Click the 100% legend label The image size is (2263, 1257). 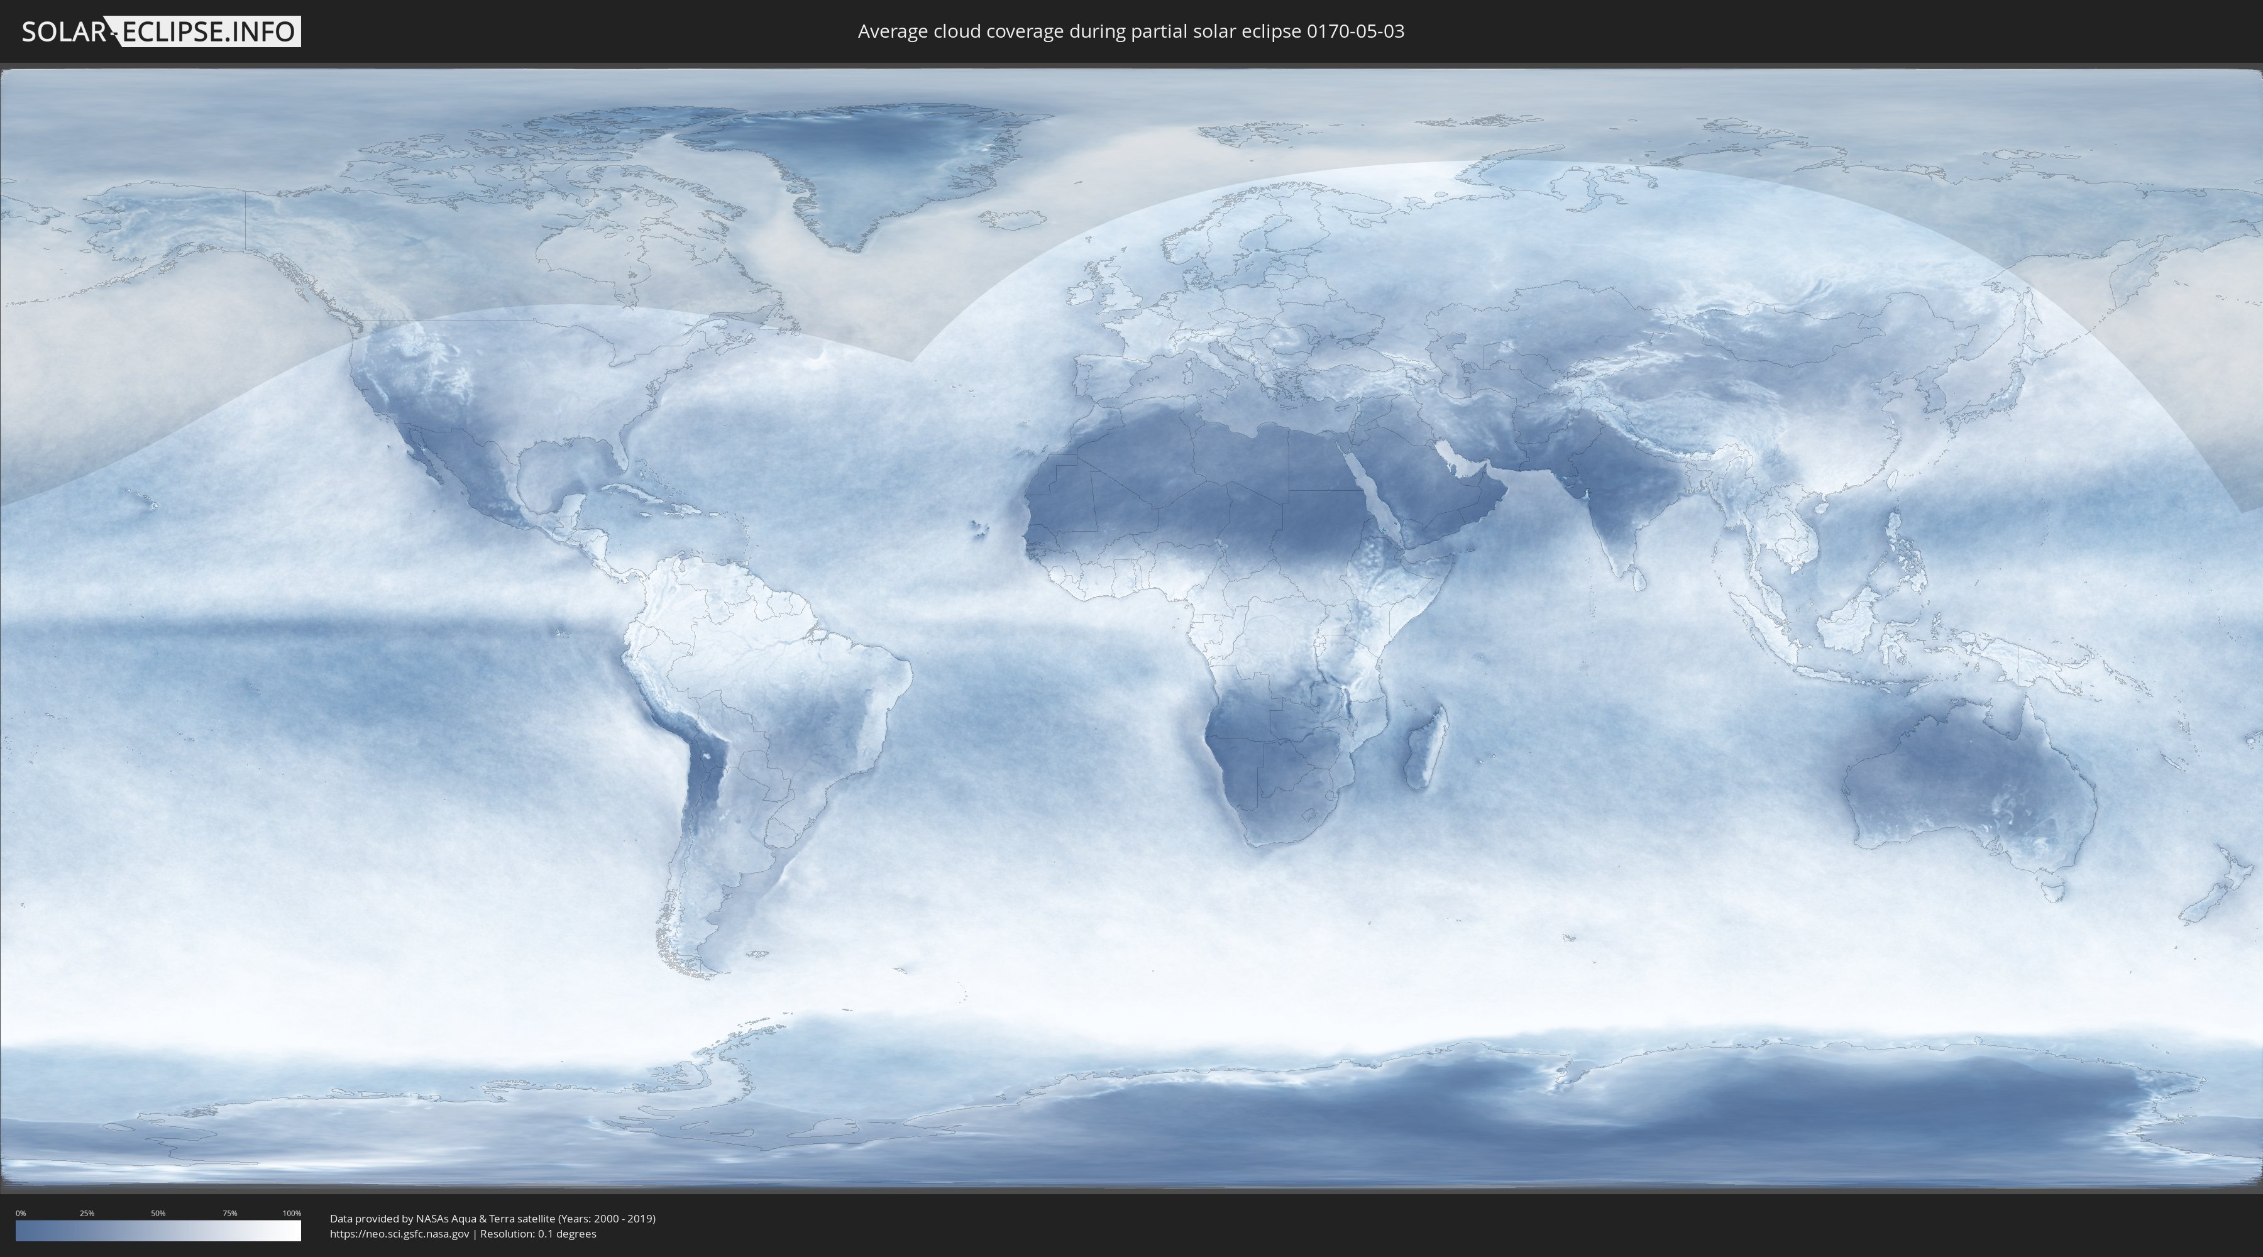[x=292, y=1213]
